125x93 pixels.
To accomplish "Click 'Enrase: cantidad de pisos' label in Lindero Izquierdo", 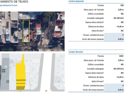I will click(93, 35).
